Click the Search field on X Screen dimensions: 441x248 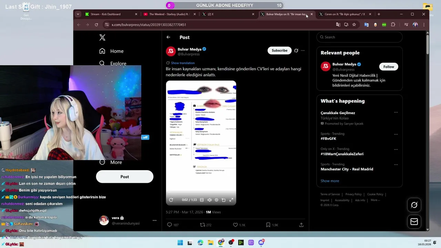pos(359,37)
